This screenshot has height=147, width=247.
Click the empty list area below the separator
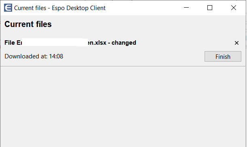123,107
